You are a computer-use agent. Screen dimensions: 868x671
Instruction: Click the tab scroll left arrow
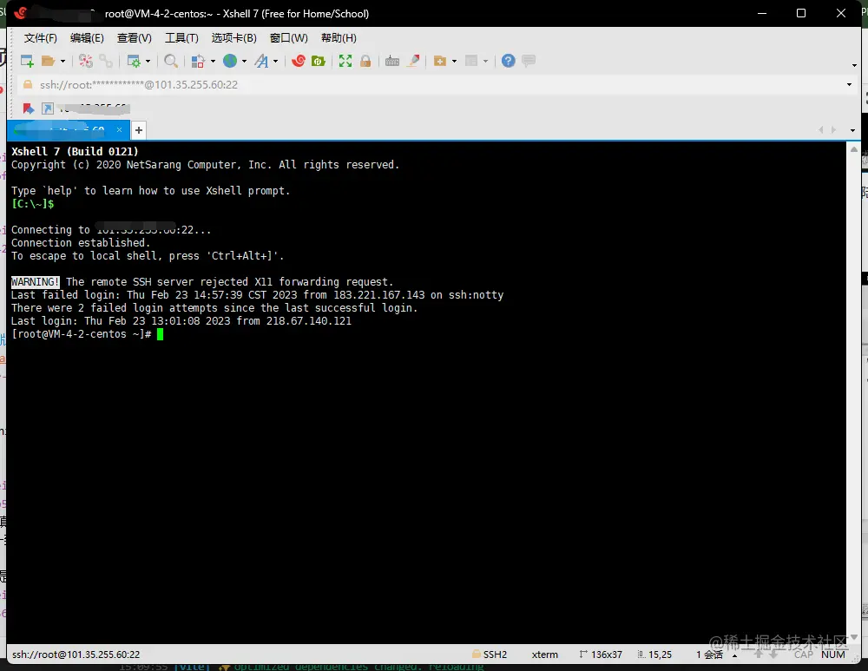pos(820,129)
